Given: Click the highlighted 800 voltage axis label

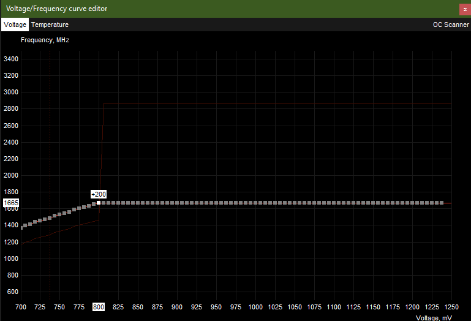Looking at the screenshot, I should [99, 307].
